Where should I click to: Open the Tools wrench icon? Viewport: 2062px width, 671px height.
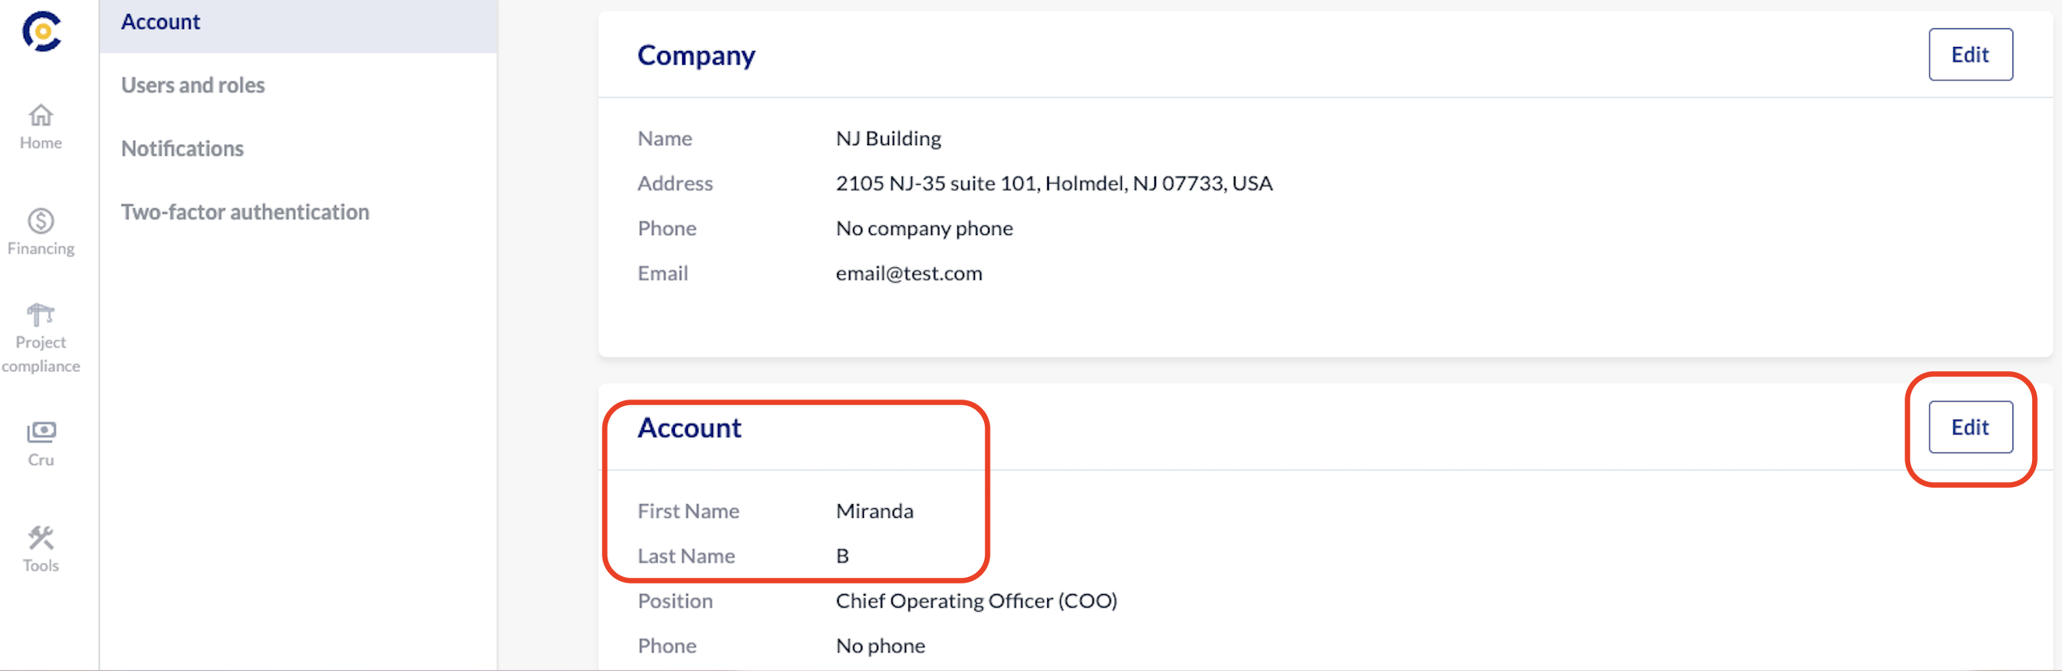pyautogui.click(x=41, y=538)
